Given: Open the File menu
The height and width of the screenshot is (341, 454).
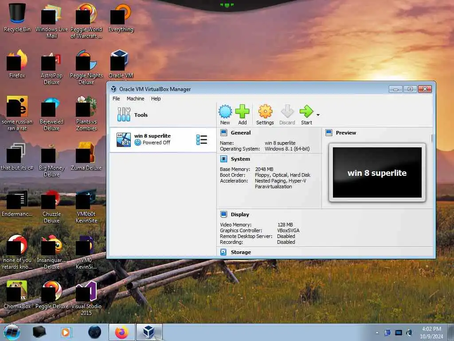Looking at the screenshot, I should coord(116,99).
